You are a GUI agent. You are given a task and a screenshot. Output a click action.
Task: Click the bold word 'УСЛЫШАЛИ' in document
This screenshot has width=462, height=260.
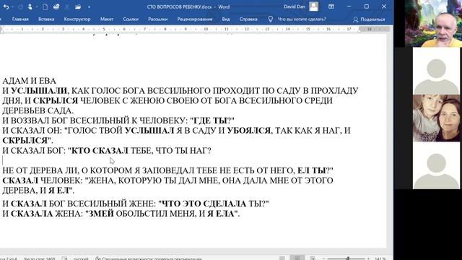(x=39, y=90)
